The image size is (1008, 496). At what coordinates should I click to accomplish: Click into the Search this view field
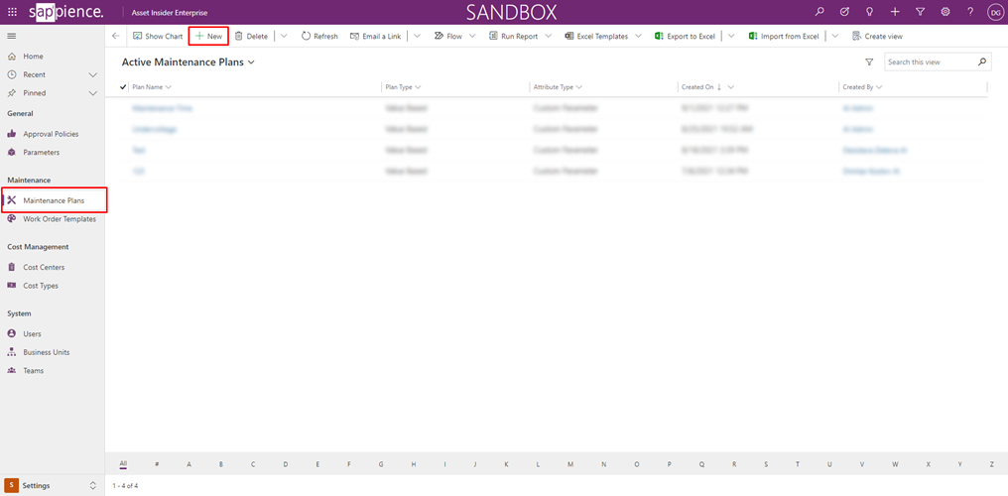pos(930,62)
